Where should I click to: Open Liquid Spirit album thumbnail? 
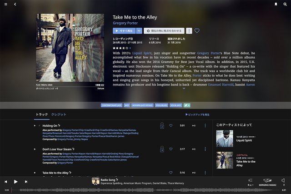coord(225,139)
